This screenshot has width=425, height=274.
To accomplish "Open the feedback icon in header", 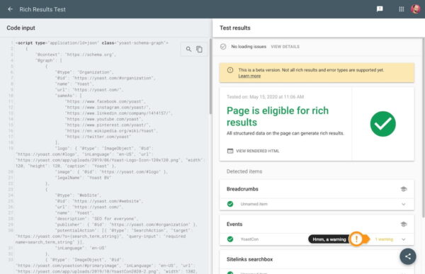I will coord(380,9).
